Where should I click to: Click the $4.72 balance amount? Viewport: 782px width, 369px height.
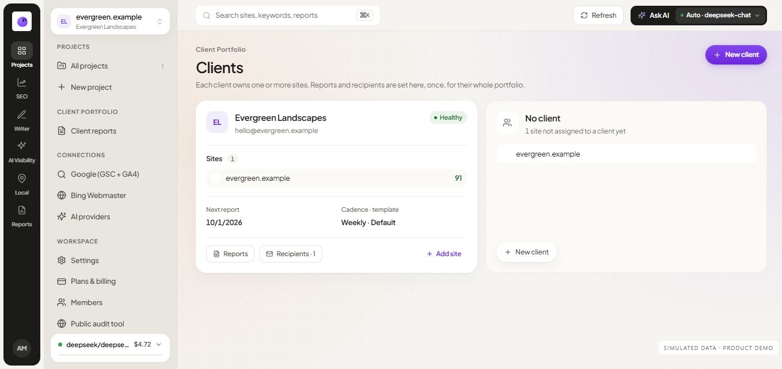(142, 344)
